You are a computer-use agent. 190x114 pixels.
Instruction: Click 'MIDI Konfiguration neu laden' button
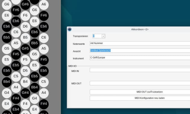(140, 98)
